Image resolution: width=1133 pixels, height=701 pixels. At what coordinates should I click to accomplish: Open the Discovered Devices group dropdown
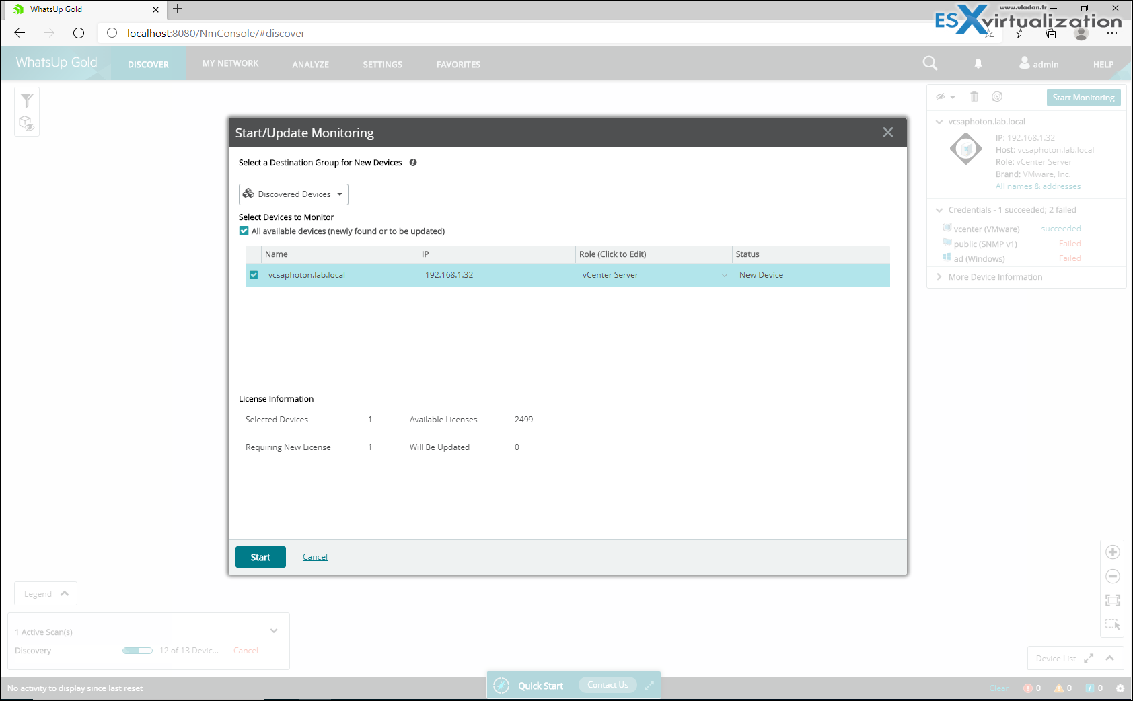[293, 194]
